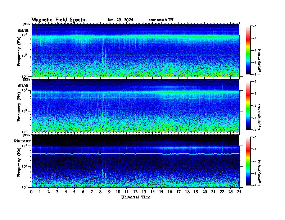
Task: Click the "-5" label on dH/dt colorbar
Action: point(255,26)
